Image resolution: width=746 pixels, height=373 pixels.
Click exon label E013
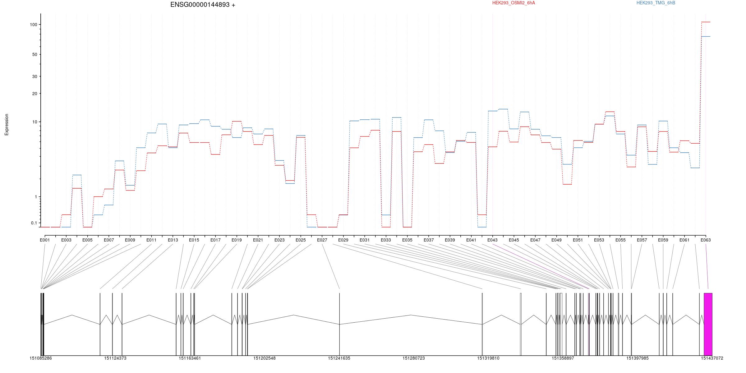[x=173, y=240]
